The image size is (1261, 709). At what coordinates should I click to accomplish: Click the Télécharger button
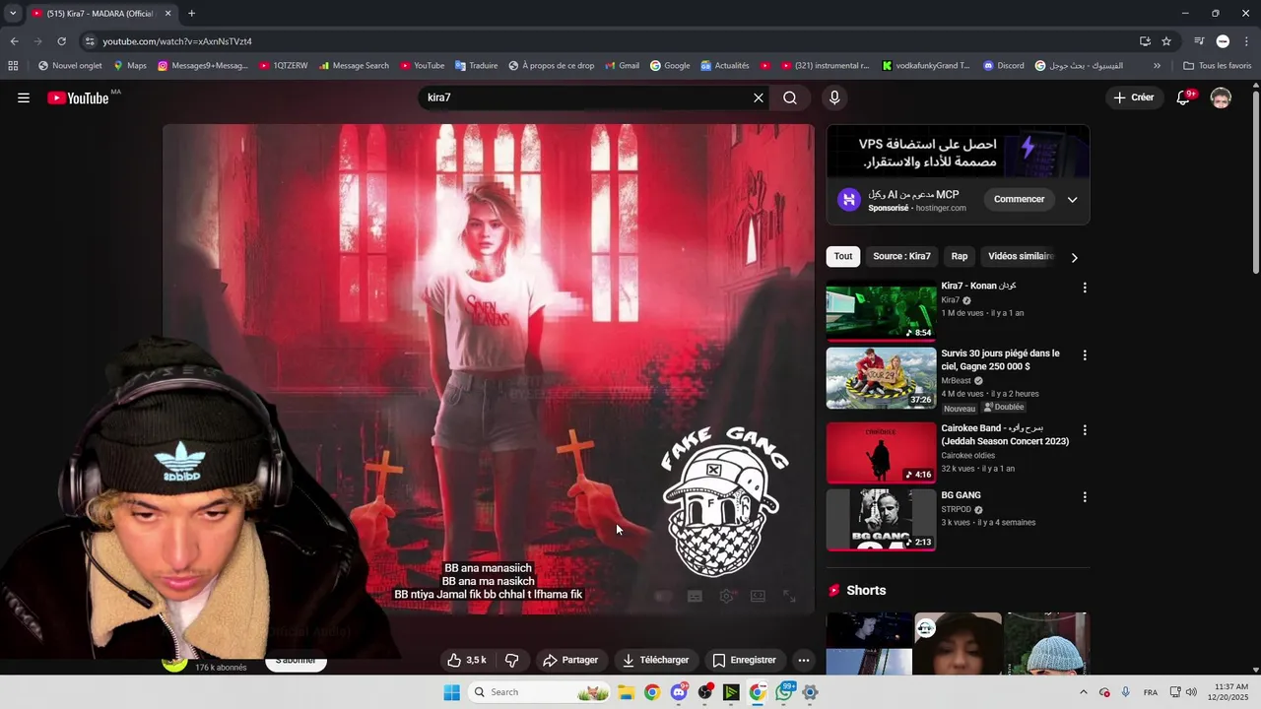coord(656,660)
